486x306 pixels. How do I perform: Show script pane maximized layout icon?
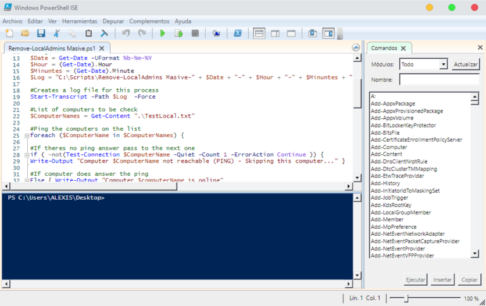[291, 33]
